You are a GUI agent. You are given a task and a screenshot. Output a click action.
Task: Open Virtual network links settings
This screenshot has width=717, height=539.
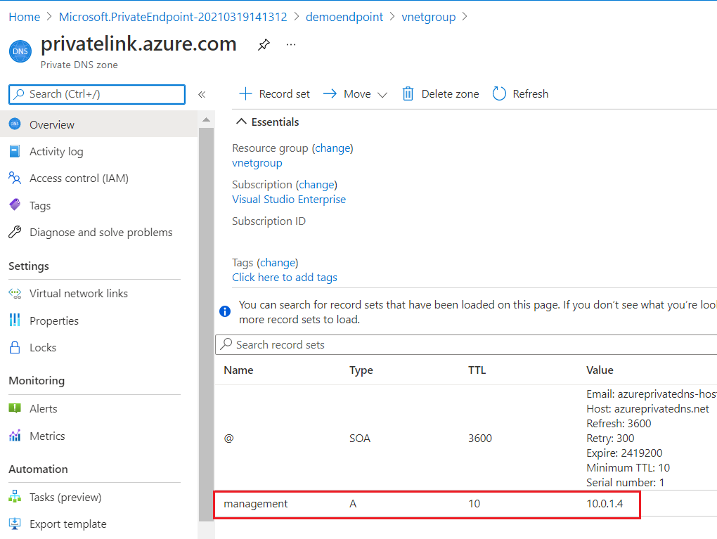click(x=79, y=294)
